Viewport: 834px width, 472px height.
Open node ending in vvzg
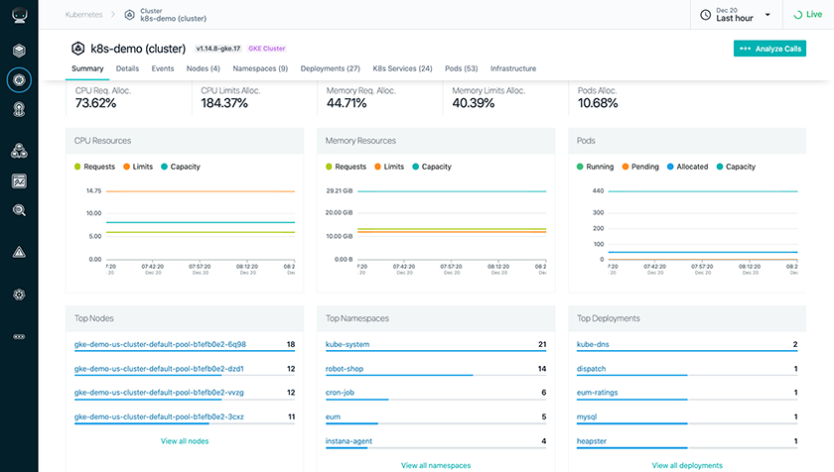tap(159, 393)
